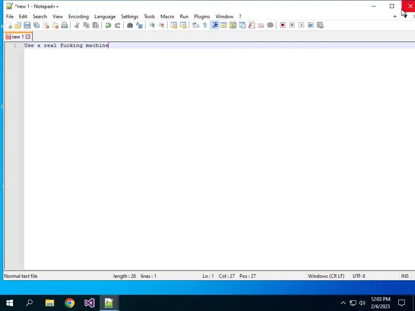Click the Monitoring eye toolbar icon
The image size is (415, 311).
[x=270, y=25]
